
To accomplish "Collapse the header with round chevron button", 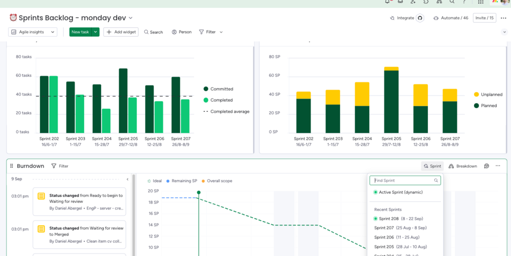I will pyautogui.click(x=504, y=32).
